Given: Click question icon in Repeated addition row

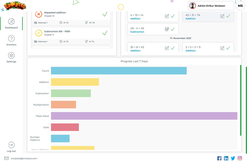Looking at the screenshot, I should [x=61, y=23].
